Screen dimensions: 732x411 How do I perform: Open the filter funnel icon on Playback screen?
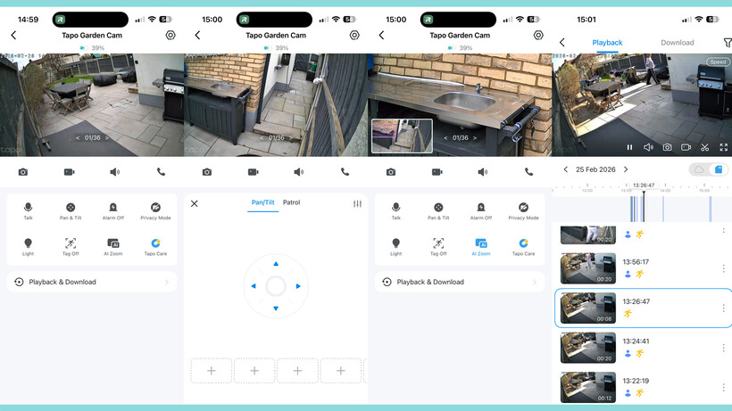(728, 43)
